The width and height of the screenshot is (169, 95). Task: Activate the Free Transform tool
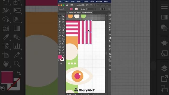coord(63,36)
